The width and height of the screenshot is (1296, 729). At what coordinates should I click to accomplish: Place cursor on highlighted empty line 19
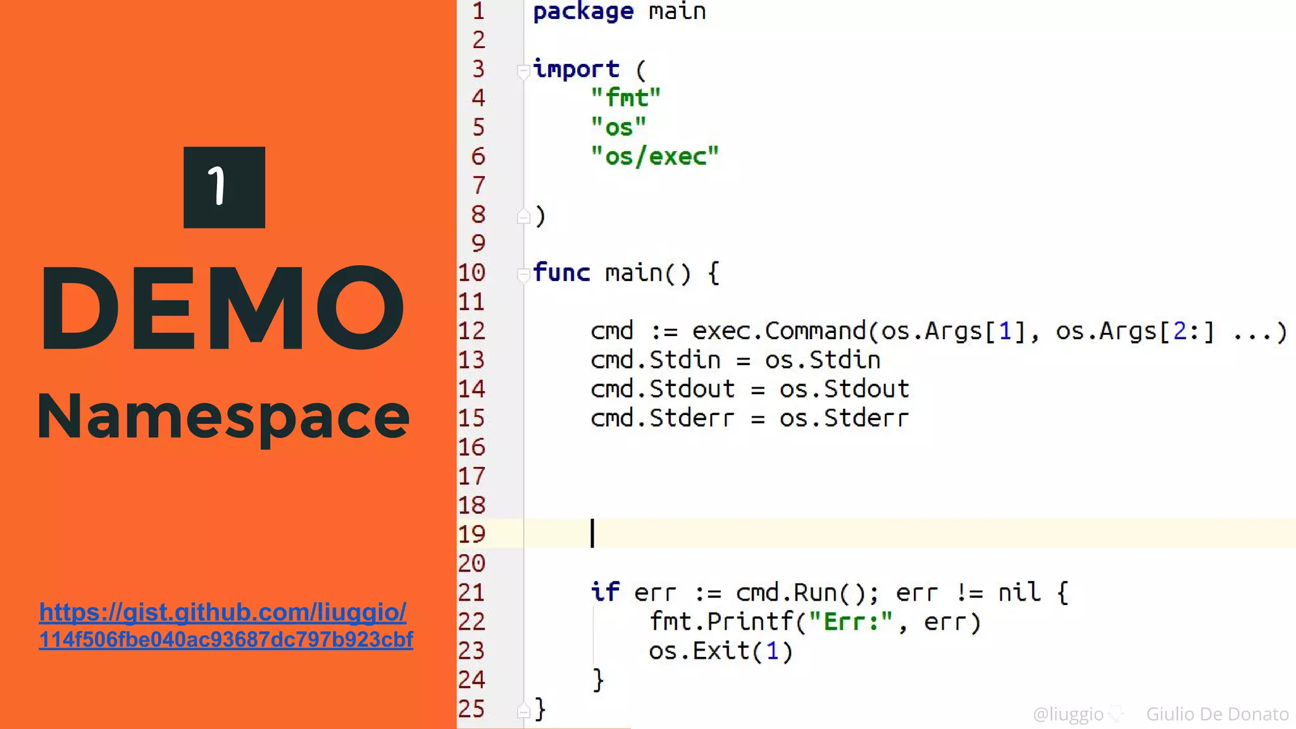tap(909, 533)
